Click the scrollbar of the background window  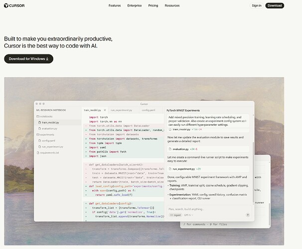269,214
